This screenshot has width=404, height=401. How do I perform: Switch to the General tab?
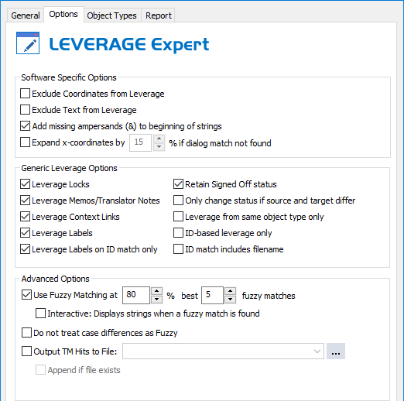(26, 15)
